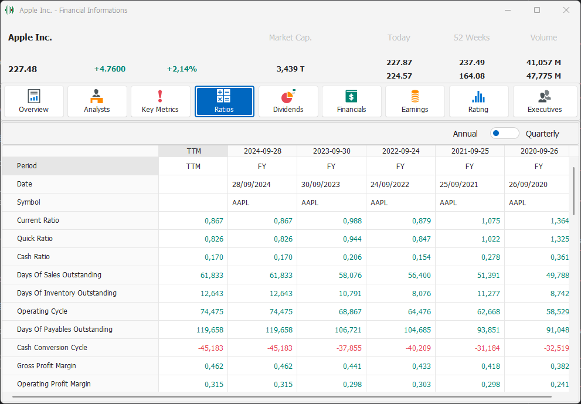The image size is (581, 404).
Task: Click the Apple Inc. company name heading
Action: click(30, 38)
